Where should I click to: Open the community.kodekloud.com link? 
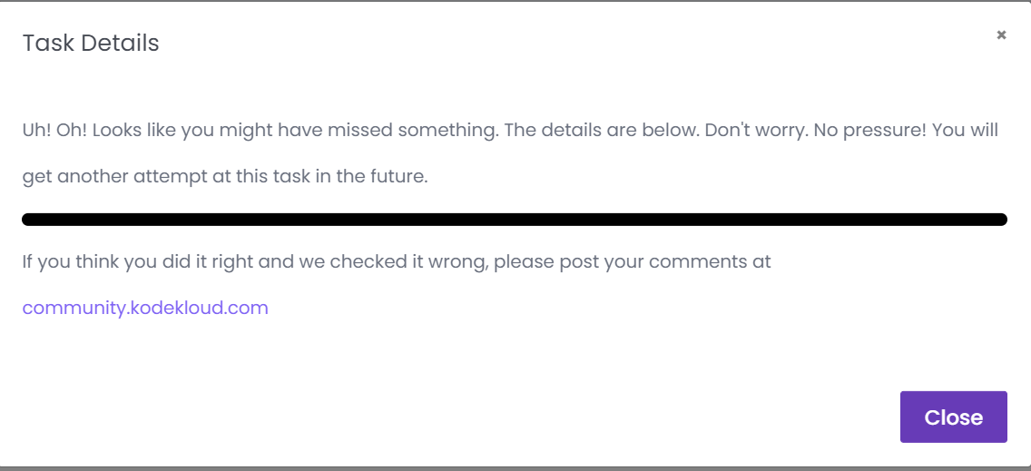pyautogui.click(x=145, y=308)
